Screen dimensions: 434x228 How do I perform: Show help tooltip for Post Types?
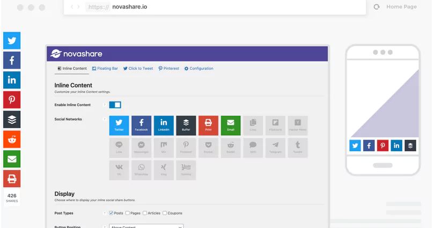click(x=105, y=213)
